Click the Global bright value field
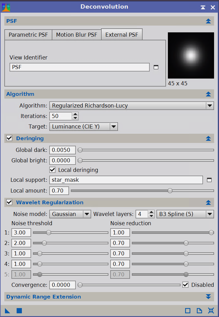This screenshot has width=219, height=317. click(x=63, y=161)
